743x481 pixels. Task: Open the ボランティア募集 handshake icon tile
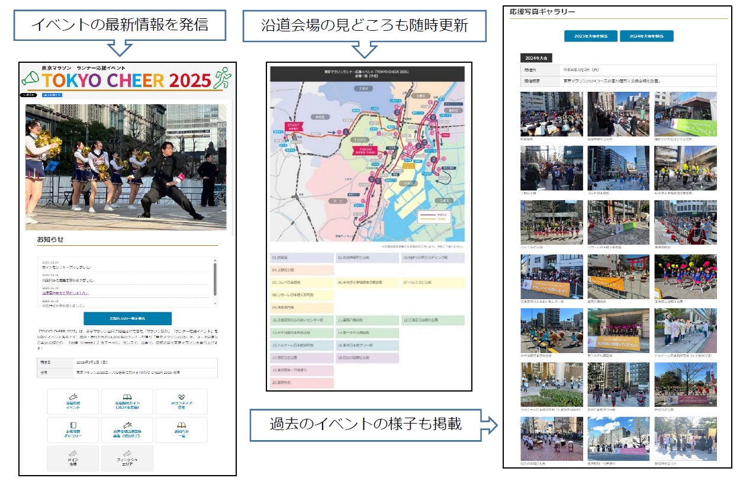[182, 402]
